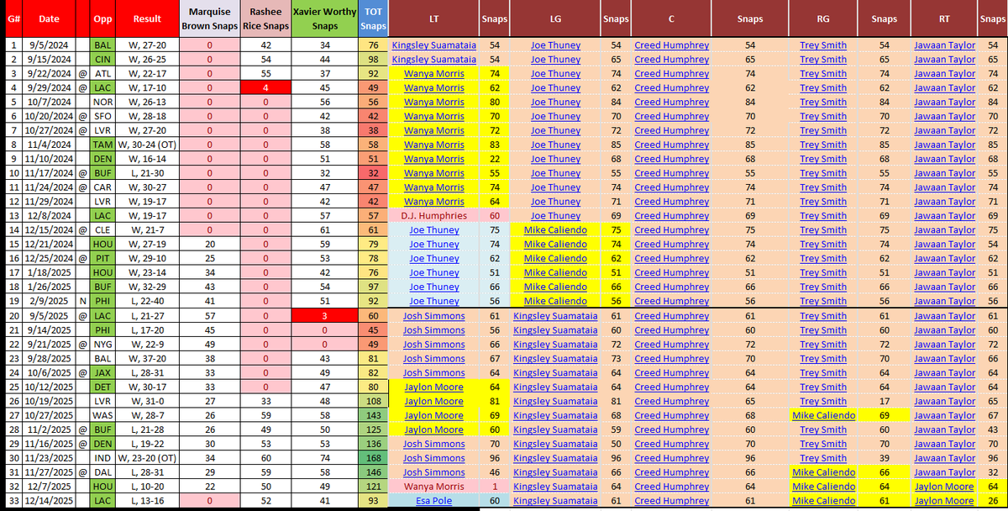
Task: Select opponent cell IND
Action: tap(103, 458)
